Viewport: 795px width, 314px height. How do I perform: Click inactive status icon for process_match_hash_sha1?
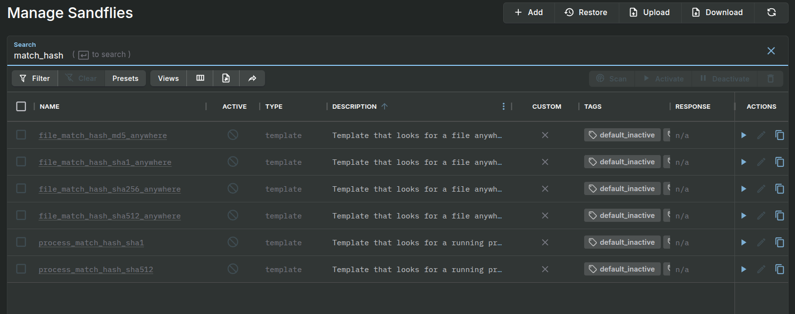(x=233, y=242)
